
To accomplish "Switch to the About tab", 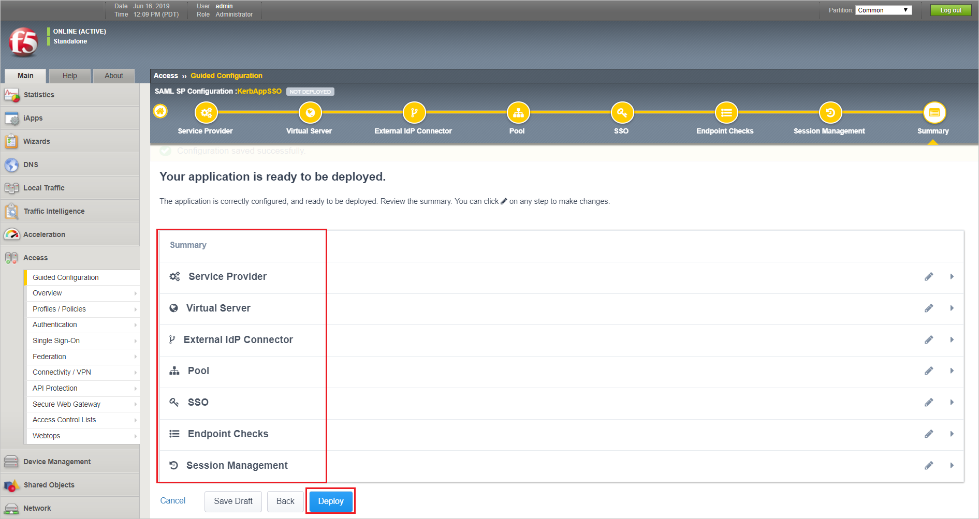I will click(114, 76).
